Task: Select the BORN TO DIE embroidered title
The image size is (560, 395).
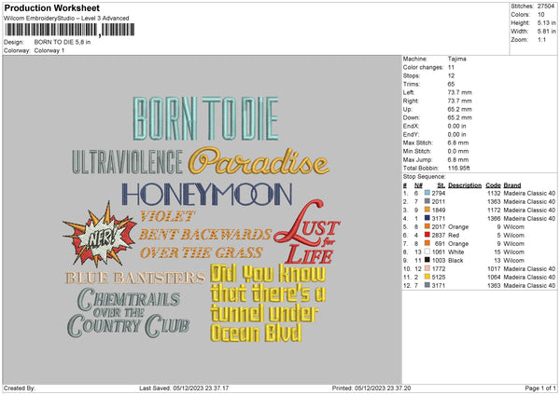Action: pyautogui.click(x=205, y=118)
